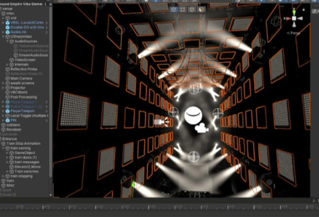Screen dimensions: 319x217
Task: Click the red X axis cone on gizmo
Action: [x=288, y=19]
